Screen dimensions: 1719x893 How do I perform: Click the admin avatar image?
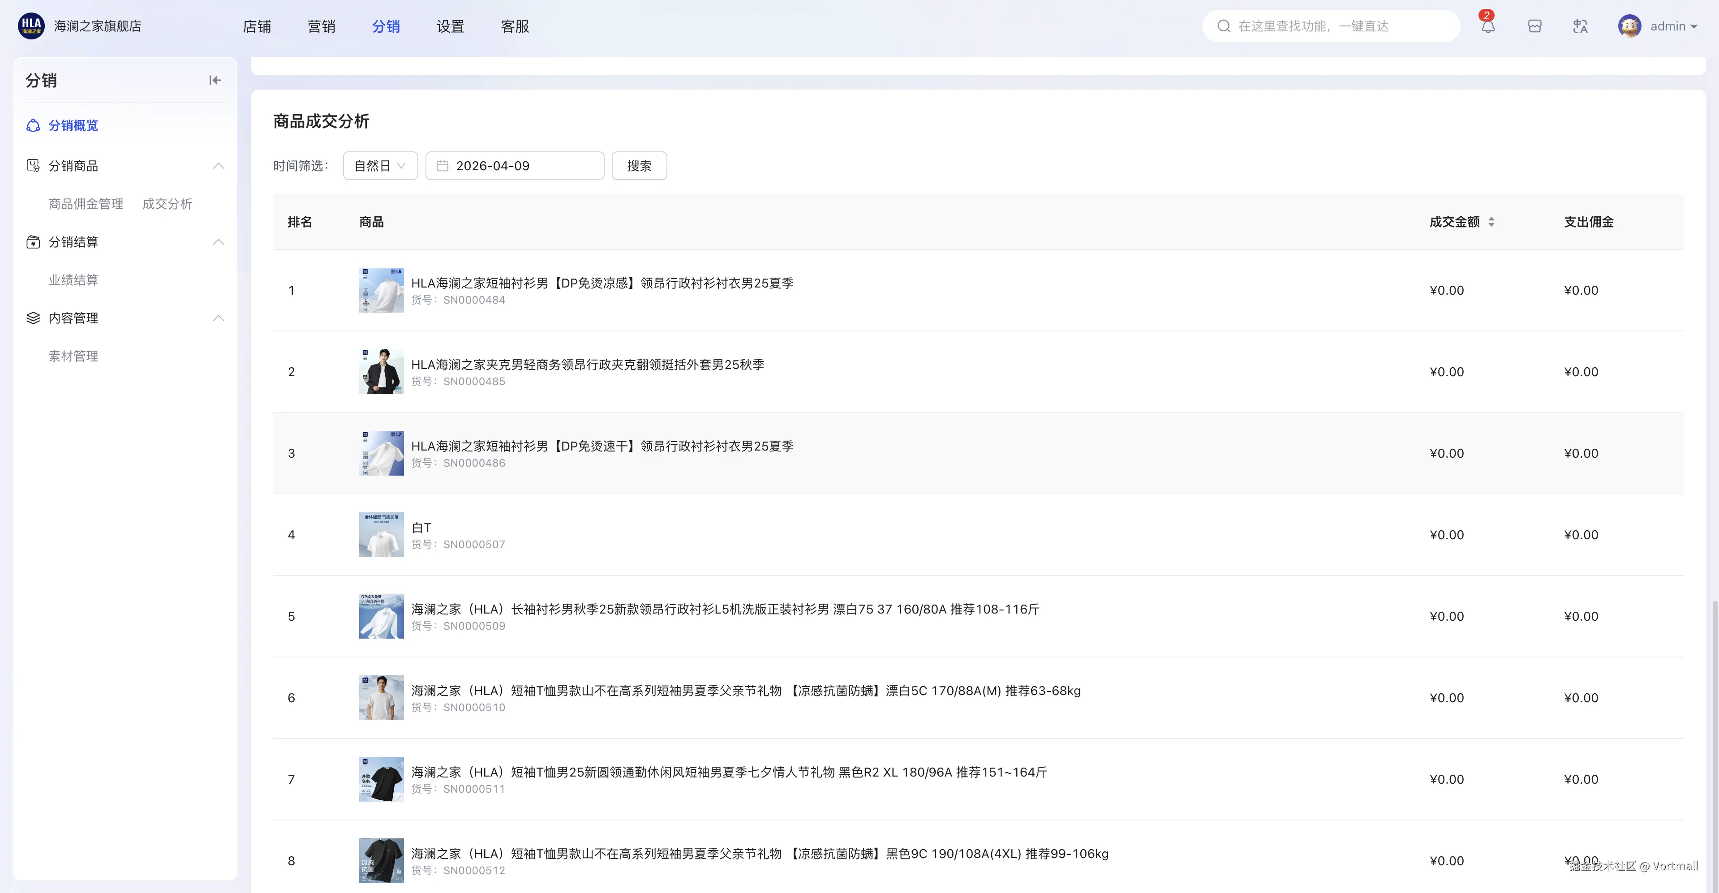tap(1629, 26)
